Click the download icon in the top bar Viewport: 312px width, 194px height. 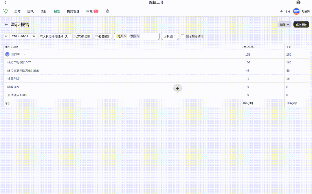281,12
